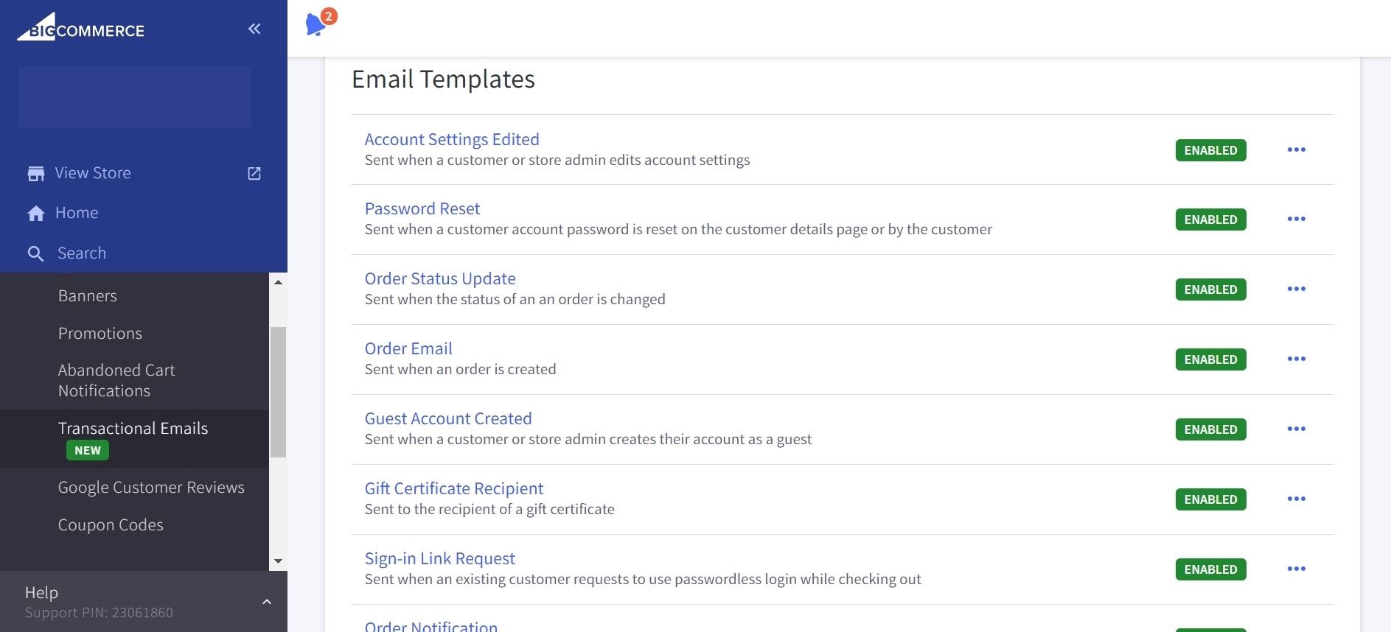
Task: Open the notifications bell icon
Action: 316,24
